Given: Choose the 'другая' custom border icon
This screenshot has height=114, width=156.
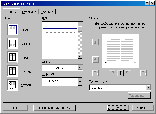Looking at the screenshot, I should click(x=13, y=85).
